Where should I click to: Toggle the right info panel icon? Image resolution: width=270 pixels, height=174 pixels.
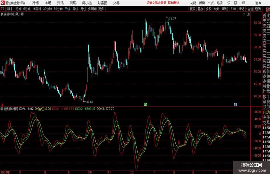click(x=248, y=14)
